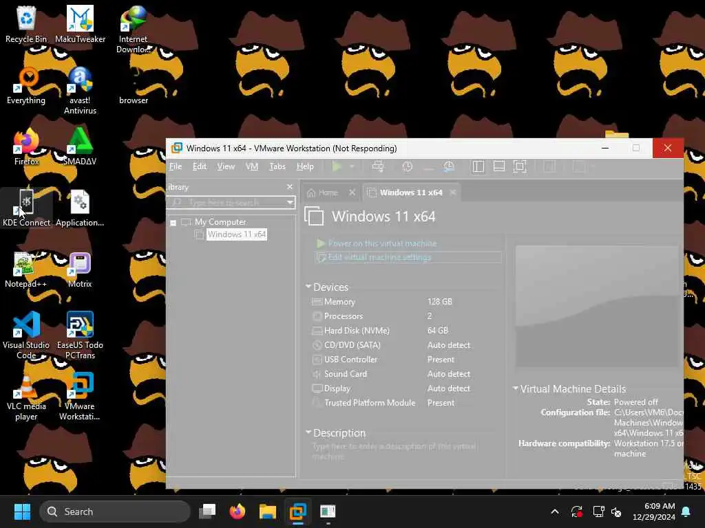Open the Everything desktop icon
The height and width of the screenshot is (528, 705).
pyautogui.click(x=26, y=86)
